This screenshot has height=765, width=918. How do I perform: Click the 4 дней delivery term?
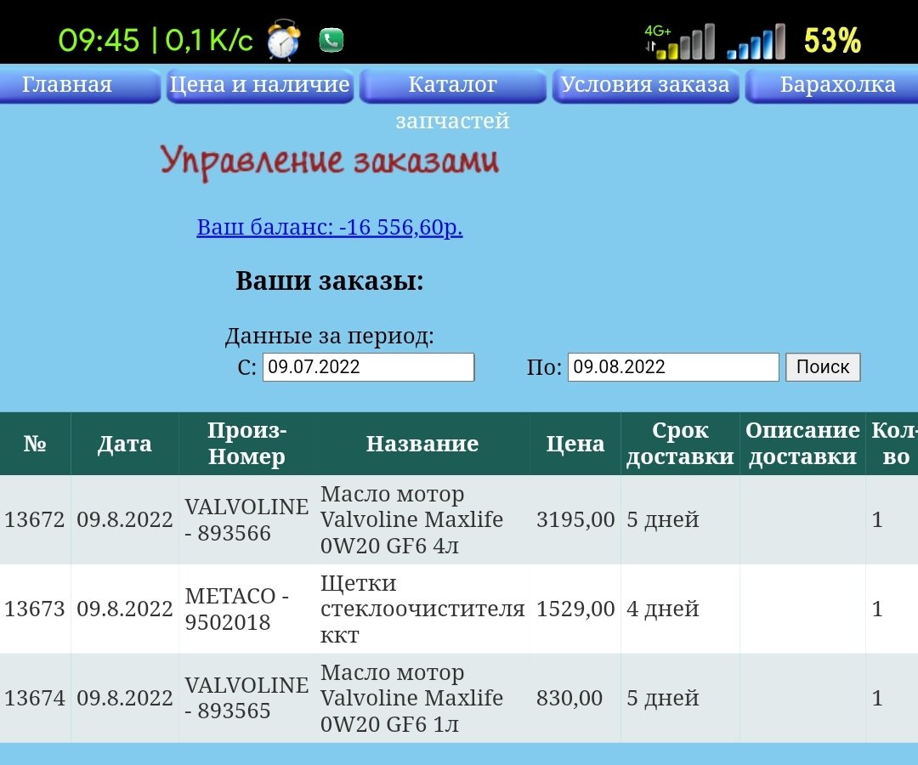tap(663, 609)
